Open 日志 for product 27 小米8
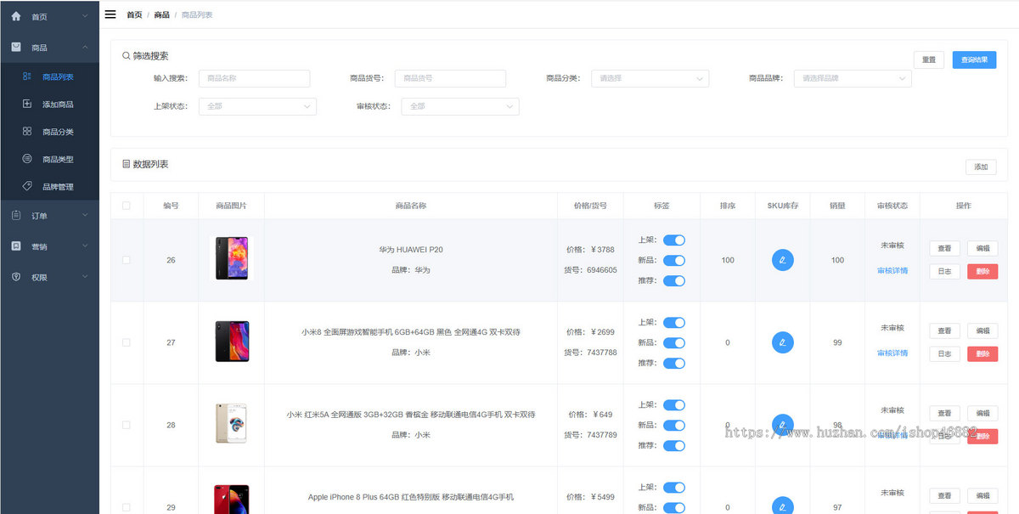This screenshot has width=1019, height=514. click(x=945, y=353)
